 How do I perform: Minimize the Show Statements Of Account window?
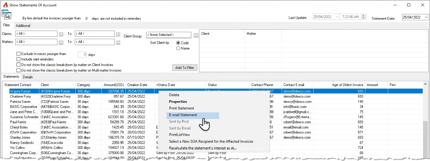pyautogui.click(x=395, y=5)
